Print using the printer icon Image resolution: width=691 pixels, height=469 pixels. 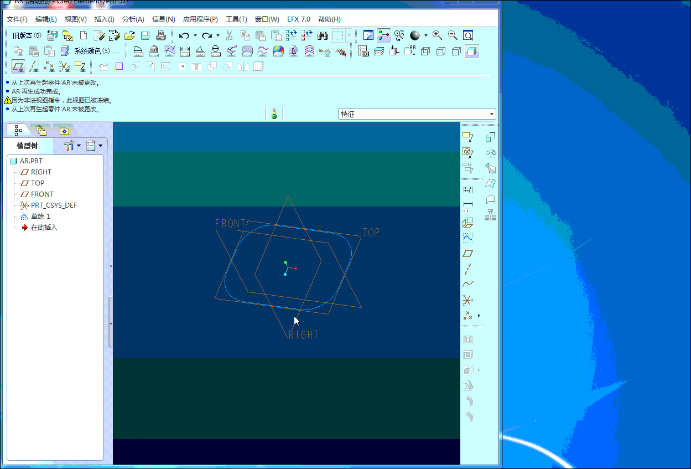click(160, 35)
